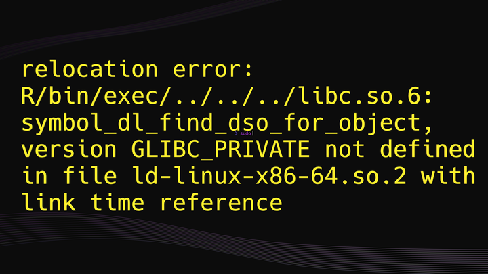Click the word "link" on the last line
488x274 pixels.
[x=50, y=202]
